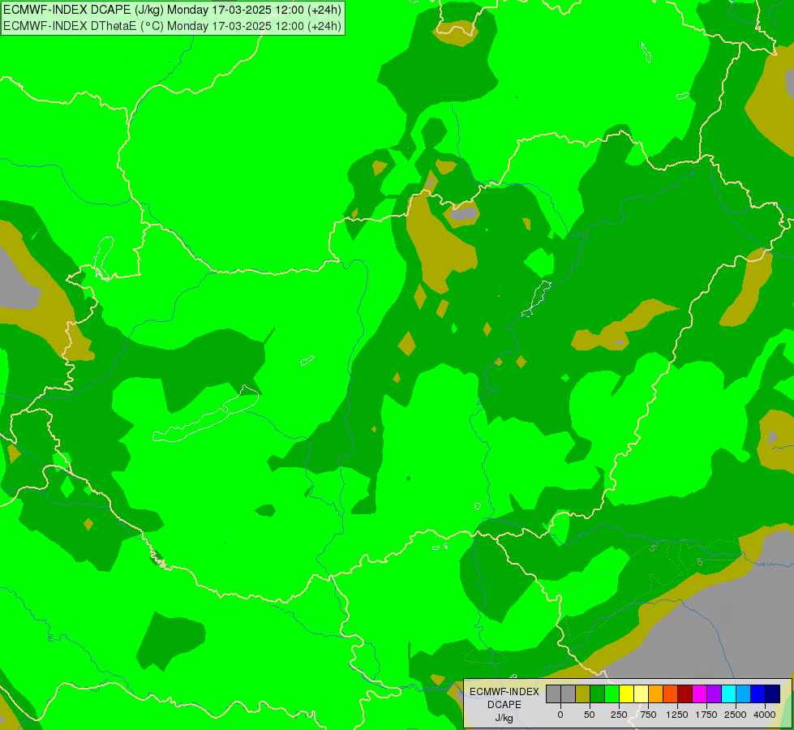Click the dark green legend swatch
Viewport: 794px width, 730px height.
click(598, 693)
